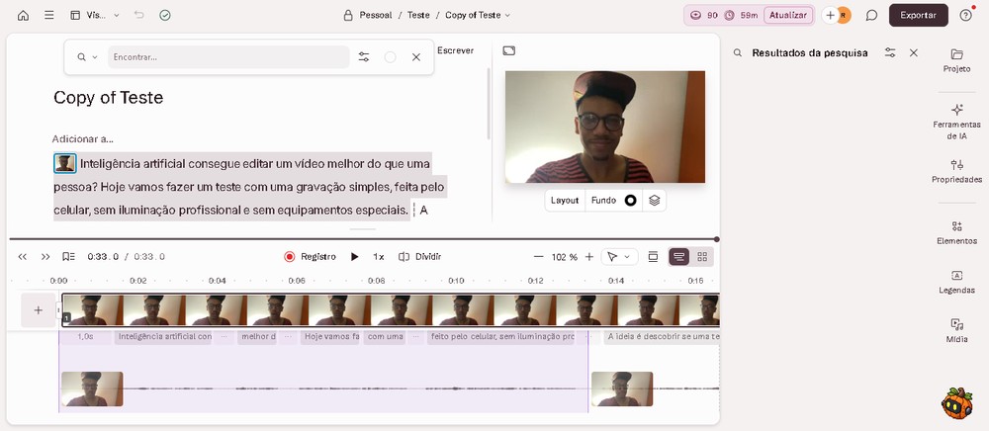
Task: Pick the Fundo black color swatch
Action: coord(630,201)
